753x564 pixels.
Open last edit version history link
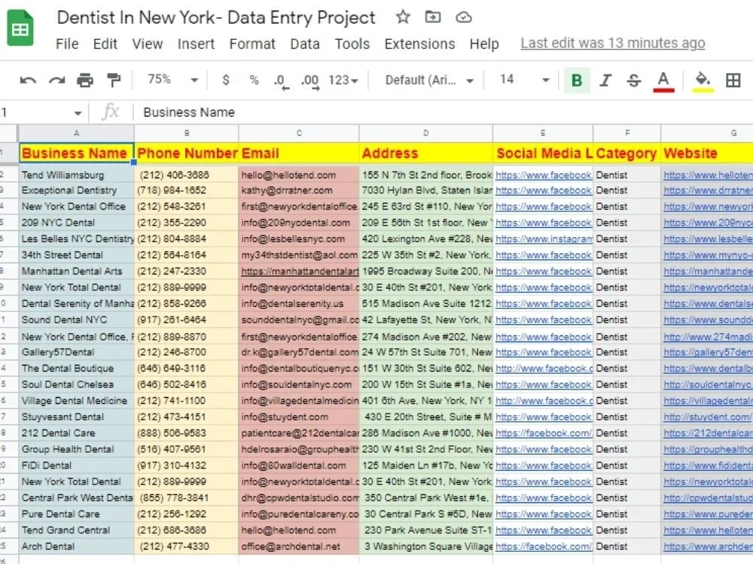pyautogui.click(x=613, y=43)
